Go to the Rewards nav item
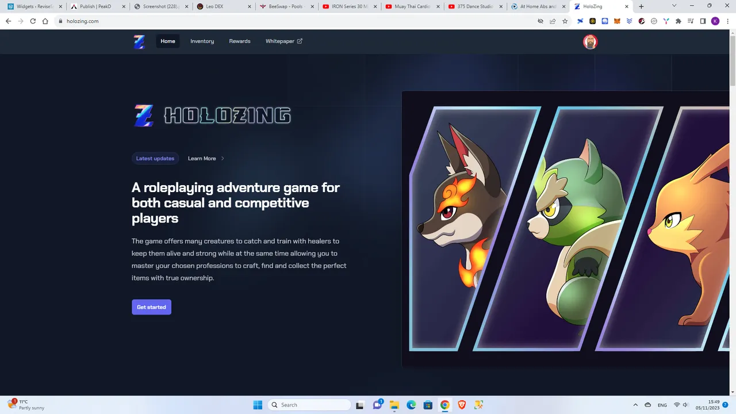This screenshot has width=736, height=414. [x=240, y=41]
